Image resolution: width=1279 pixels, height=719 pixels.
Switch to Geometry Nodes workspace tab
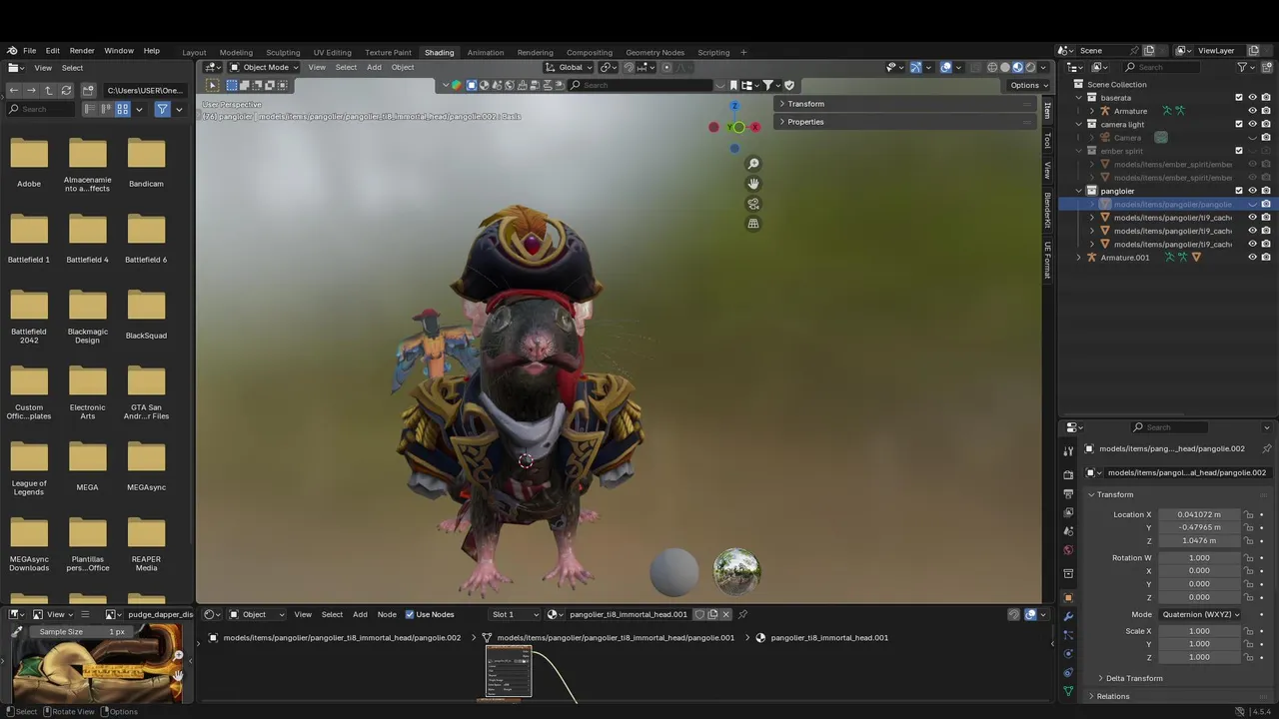[654, 52]
